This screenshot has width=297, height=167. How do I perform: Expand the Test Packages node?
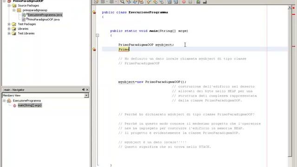click(x=9, y=24)
